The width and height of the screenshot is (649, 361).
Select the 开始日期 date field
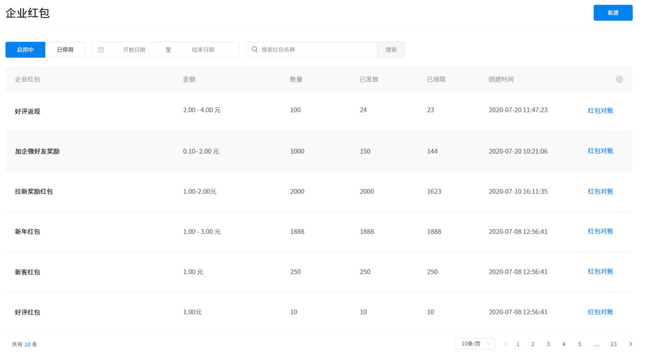click(x=134, y=50)
